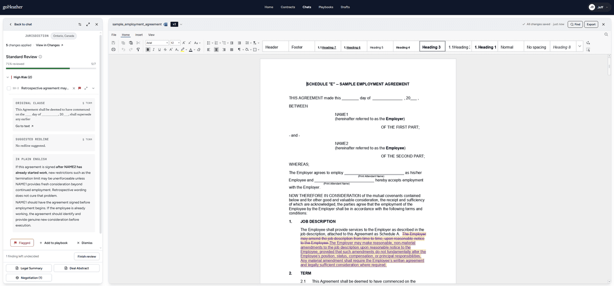The image size is (614, 286).
Task: Align text left
Action: (209, 50)
